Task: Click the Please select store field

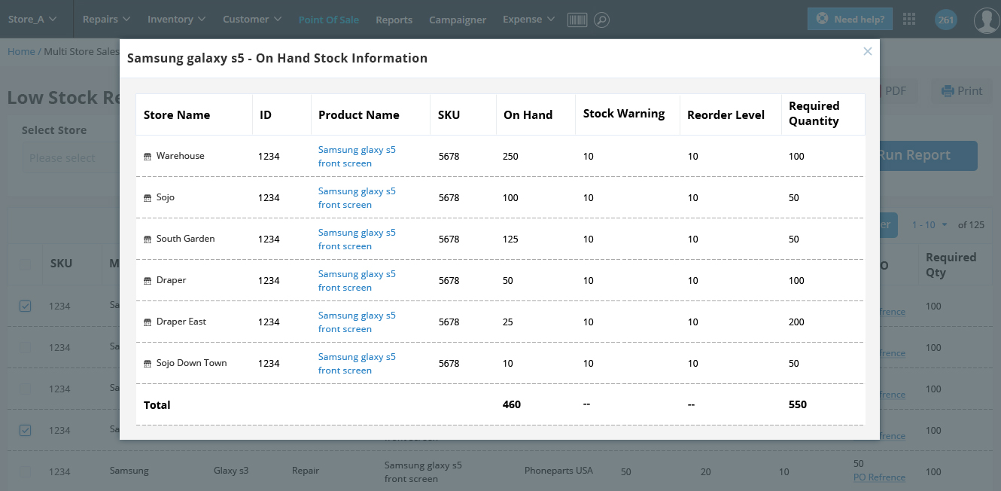Action: click(71, 158)
